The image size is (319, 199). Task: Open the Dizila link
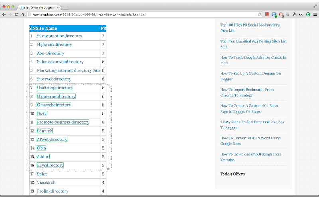42,113
